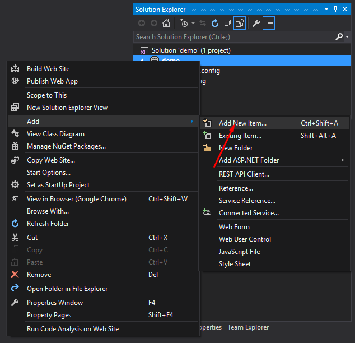The width and height of the screenshot is (355, 343).
Task: Click the gear icon beside Set as StartUp Project
Action: coord(15,184)
